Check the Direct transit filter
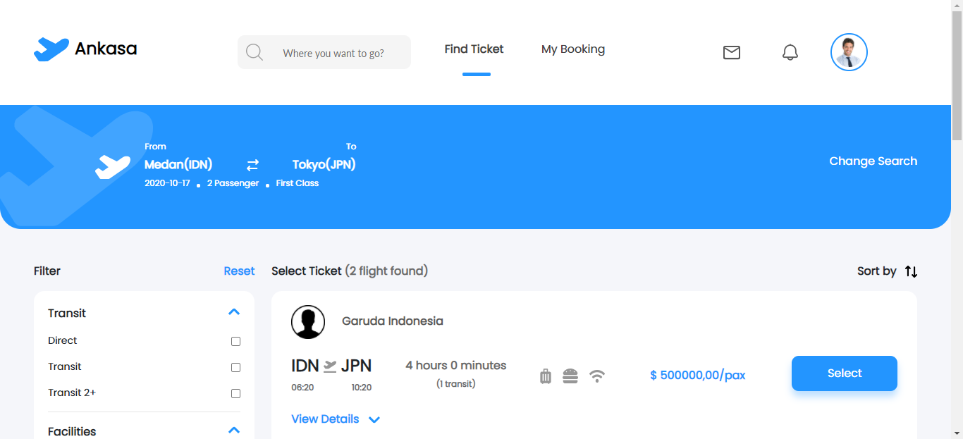 (x=235, y=341)
